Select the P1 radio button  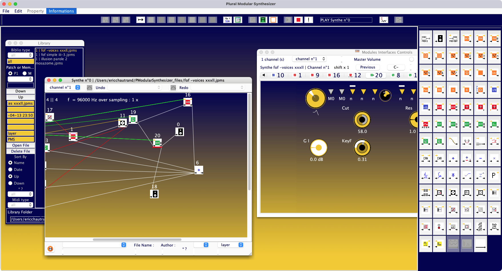pos(10,73)
